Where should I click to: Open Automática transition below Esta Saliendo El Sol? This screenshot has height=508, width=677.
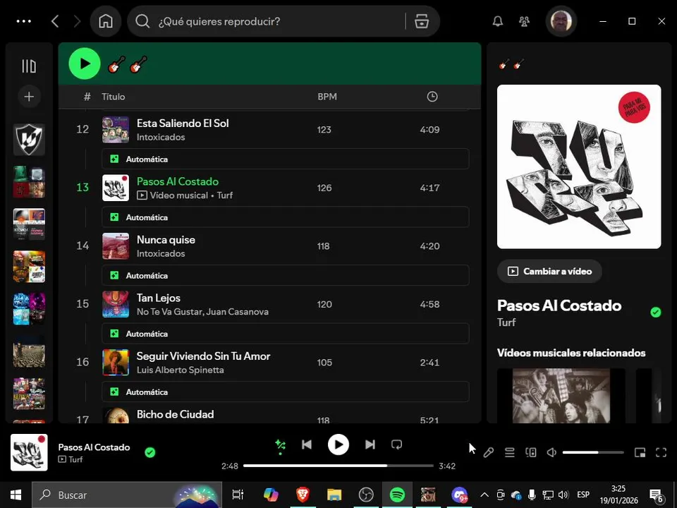click(x=286, y=159)
